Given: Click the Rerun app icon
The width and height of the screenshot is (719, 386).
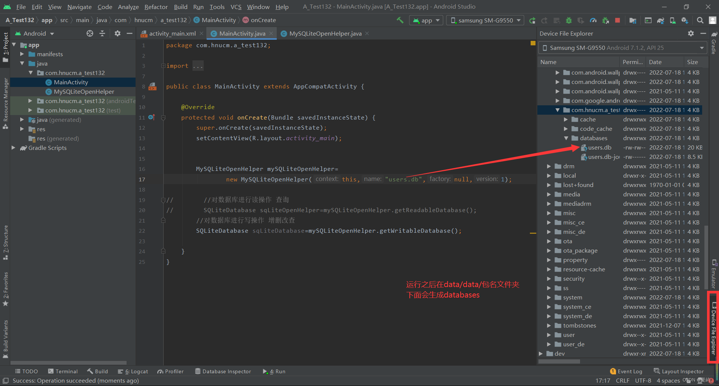Looking at the screenshot, I should (532, 21).
